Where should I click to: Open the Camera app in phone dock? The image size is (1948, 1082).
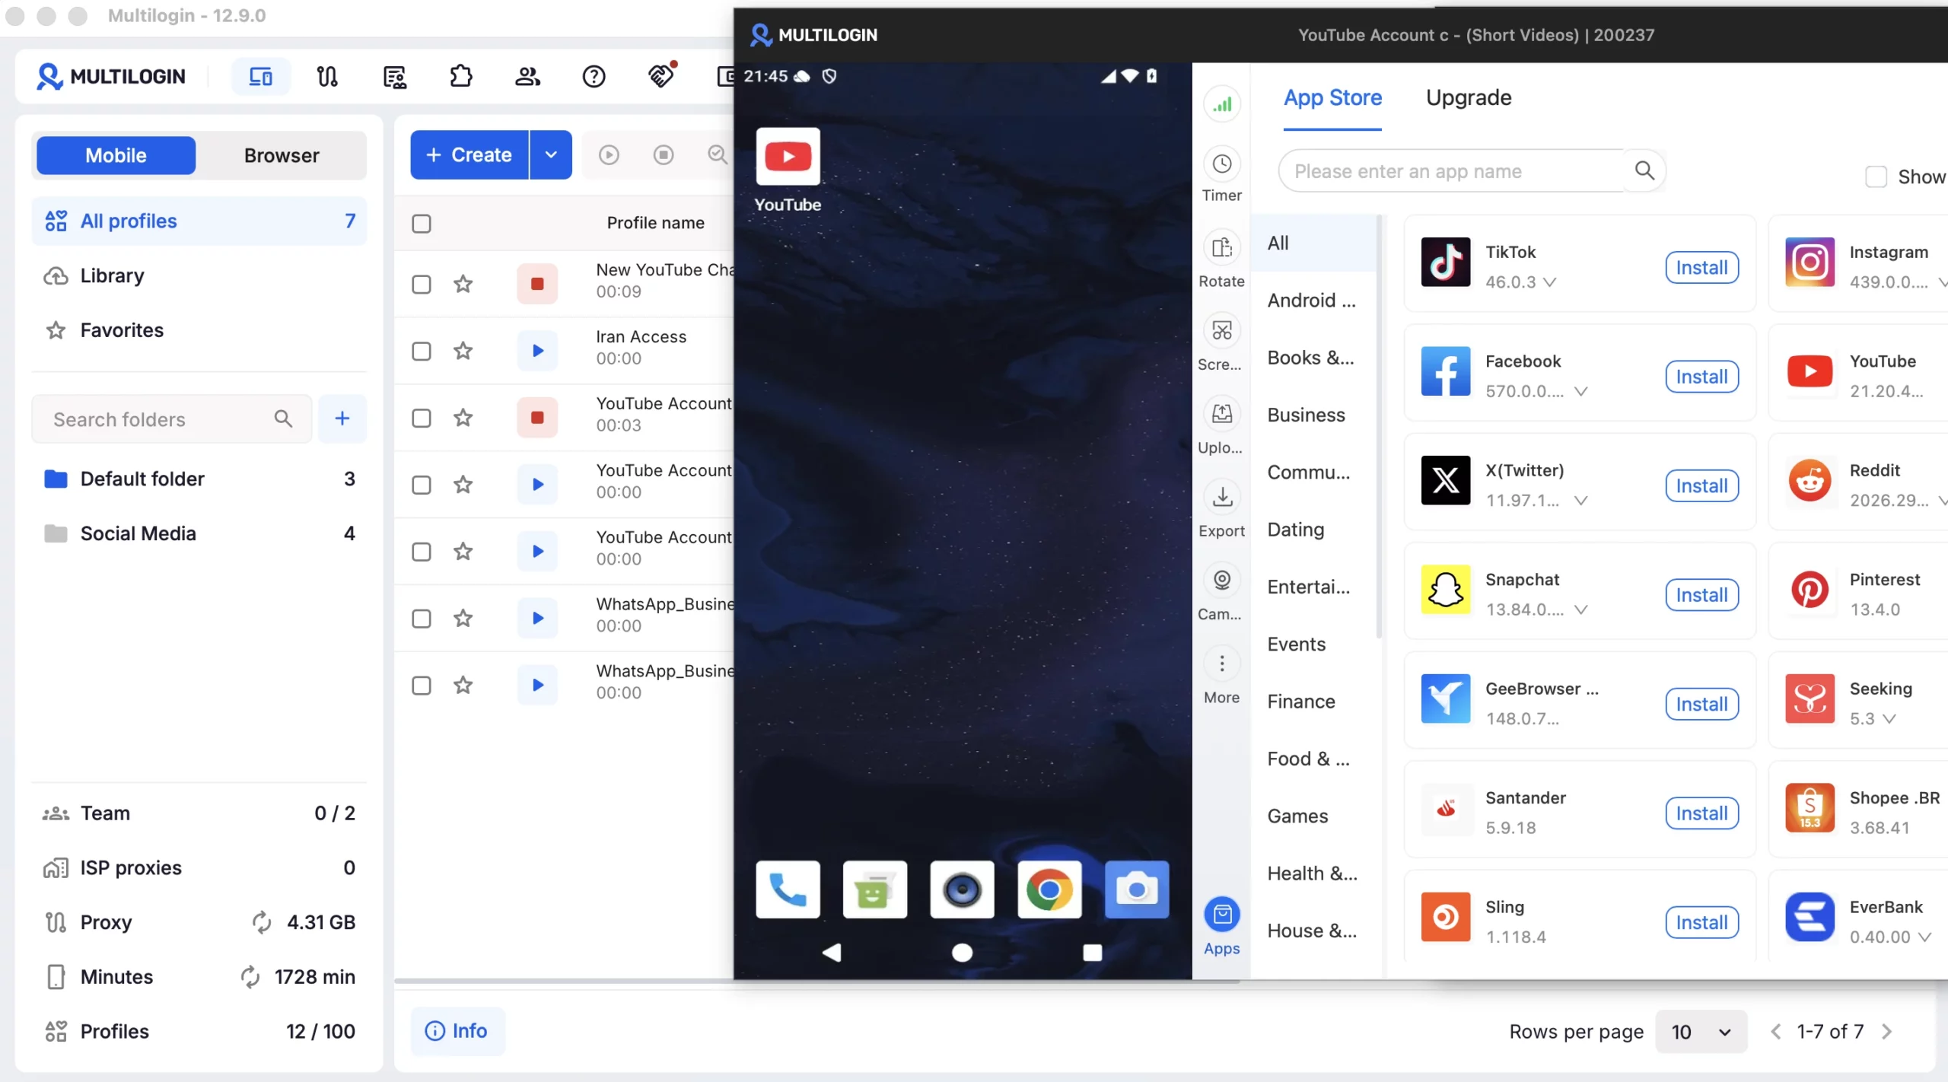pos(1137,889)
